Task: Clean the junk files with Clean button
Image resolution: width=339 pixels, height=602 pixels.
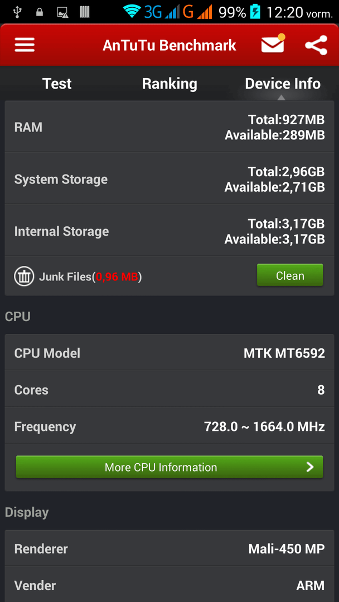Action: [290, 275]
